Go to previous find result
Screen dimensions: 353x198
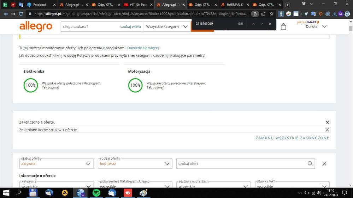[253, 24]
